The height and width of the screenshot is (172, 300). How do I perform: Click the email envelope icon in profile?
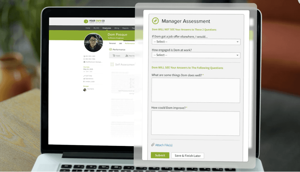click(84, 62)
